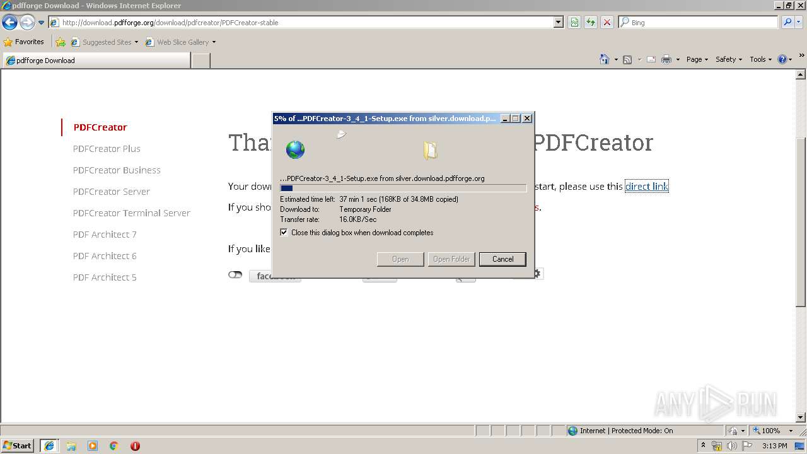Image resolution: width=807 pixels, height=454 pixels.
Task: Click scrollbar down arrow
Action: [801, 417]
